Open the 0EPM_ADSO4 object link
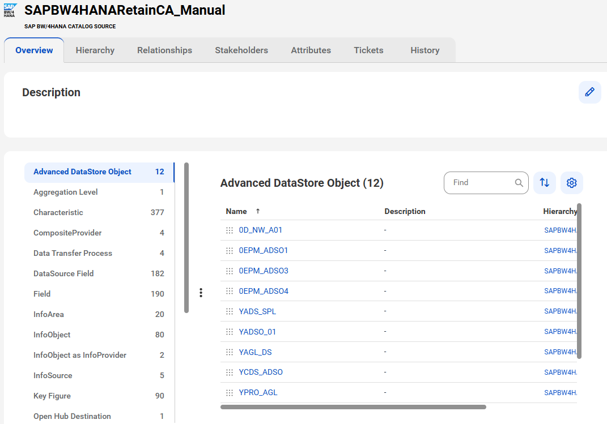The width and height of the screenshot is (607, 424). pyautogui.click(x=264, y=290)
